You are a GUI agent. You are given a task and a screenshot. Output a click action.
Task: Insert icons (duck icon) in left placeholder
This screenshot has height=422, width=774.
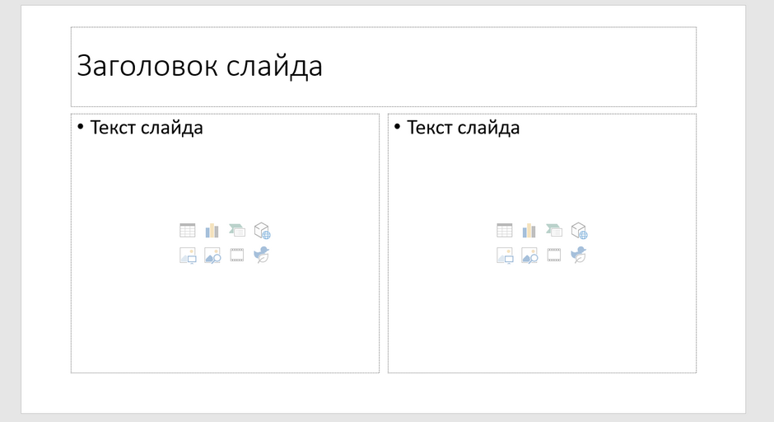[262, 255]
